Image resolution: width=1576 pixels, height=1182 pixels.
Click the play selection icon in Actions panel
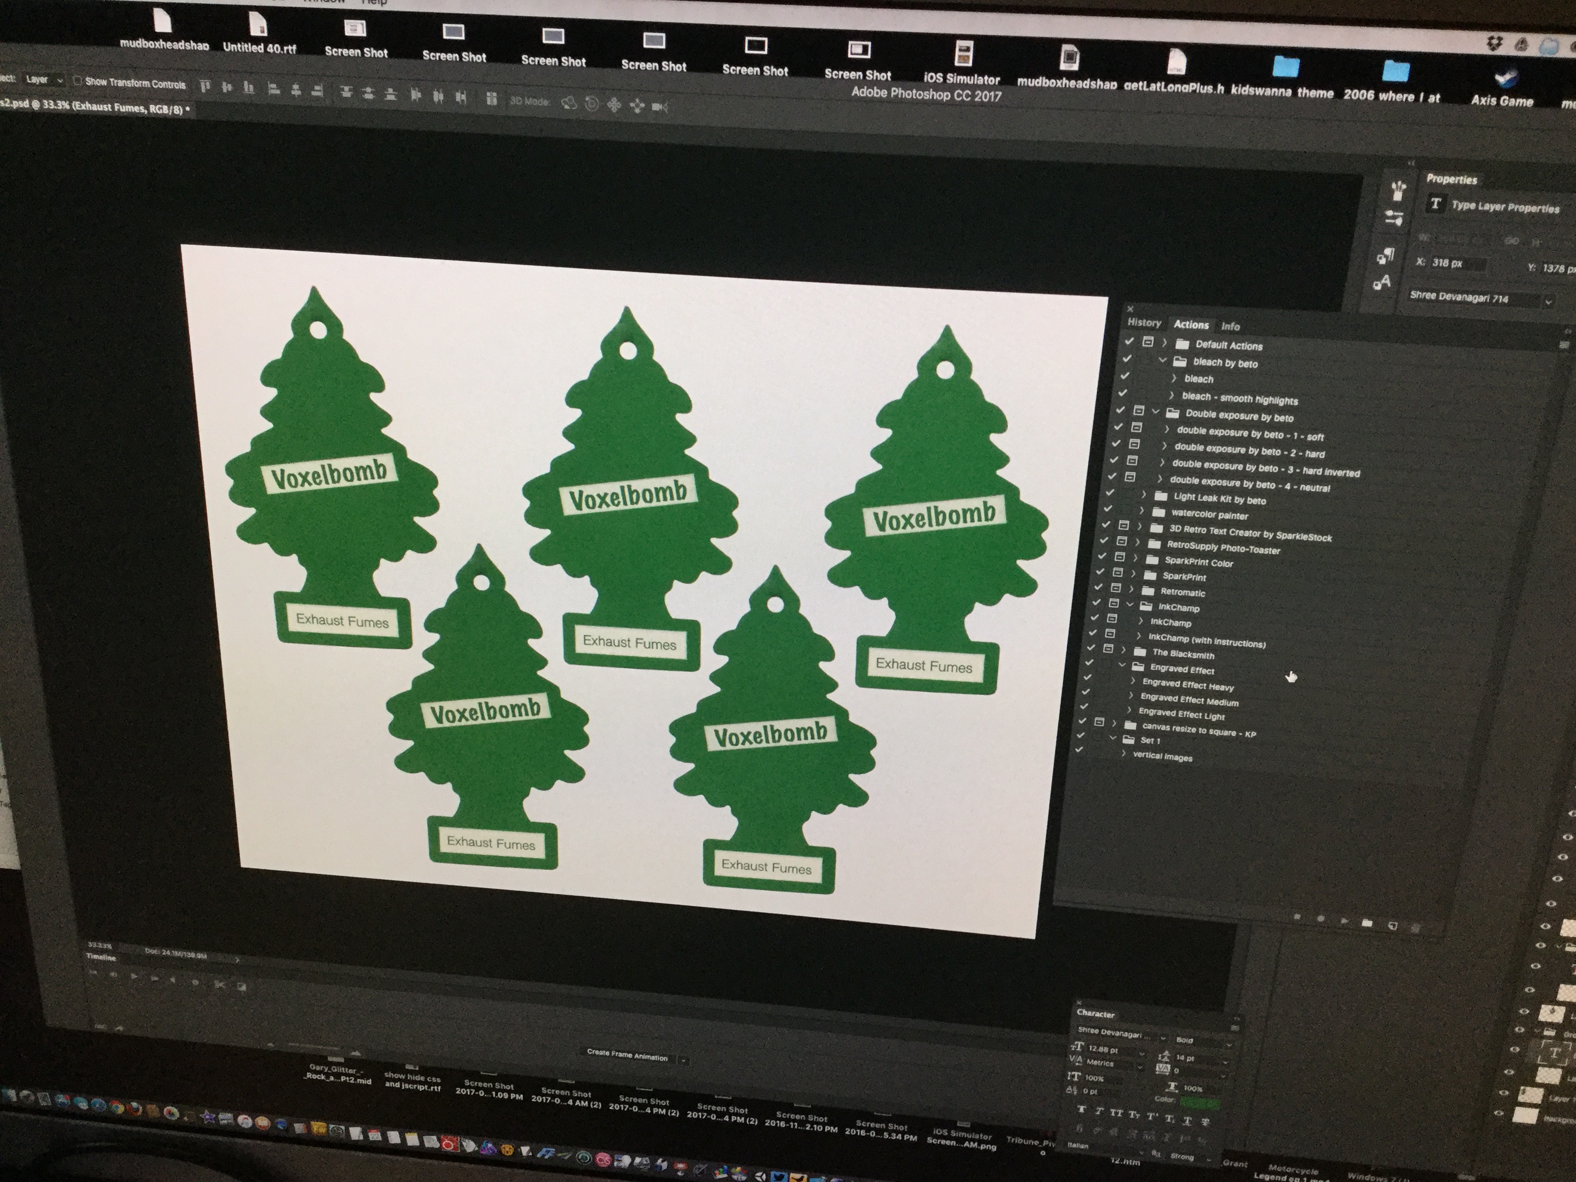1344,921
